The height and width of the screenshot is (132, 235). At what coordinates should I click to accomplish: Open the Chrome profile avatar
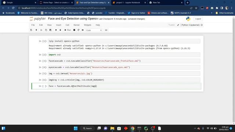(x=227, y=8)
